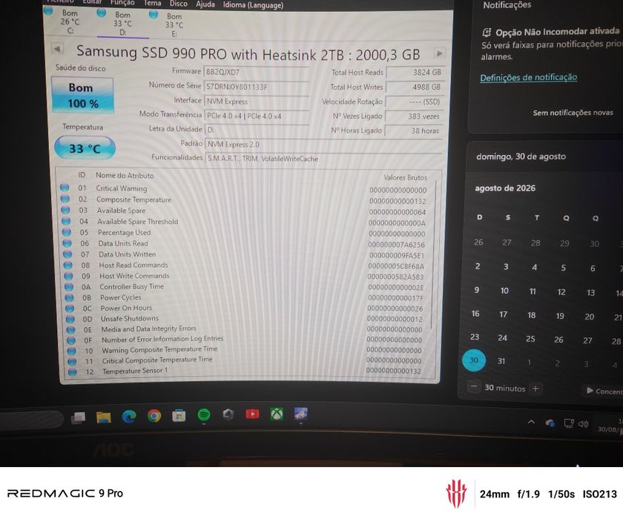Launch Microsoft Edge from the taskbar

tap(129, 416)
